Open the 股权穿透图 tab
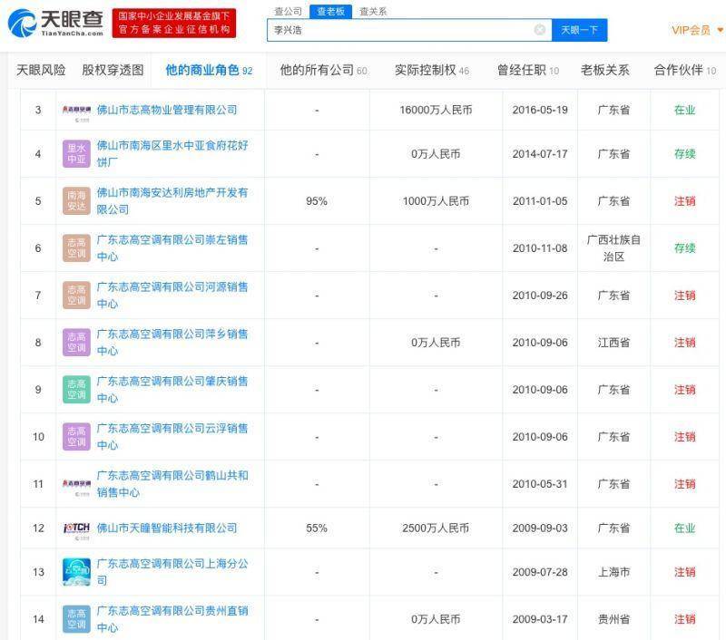 tap(113, 71)
